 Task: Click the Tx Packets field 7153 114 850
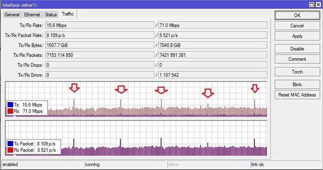100,55
